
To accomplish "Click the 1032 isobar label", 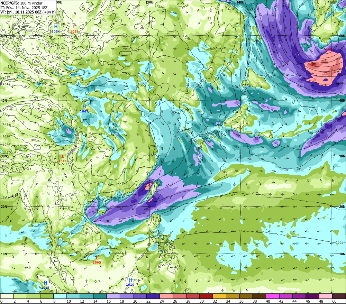I will pyautogui.click(x=6, y=77).
